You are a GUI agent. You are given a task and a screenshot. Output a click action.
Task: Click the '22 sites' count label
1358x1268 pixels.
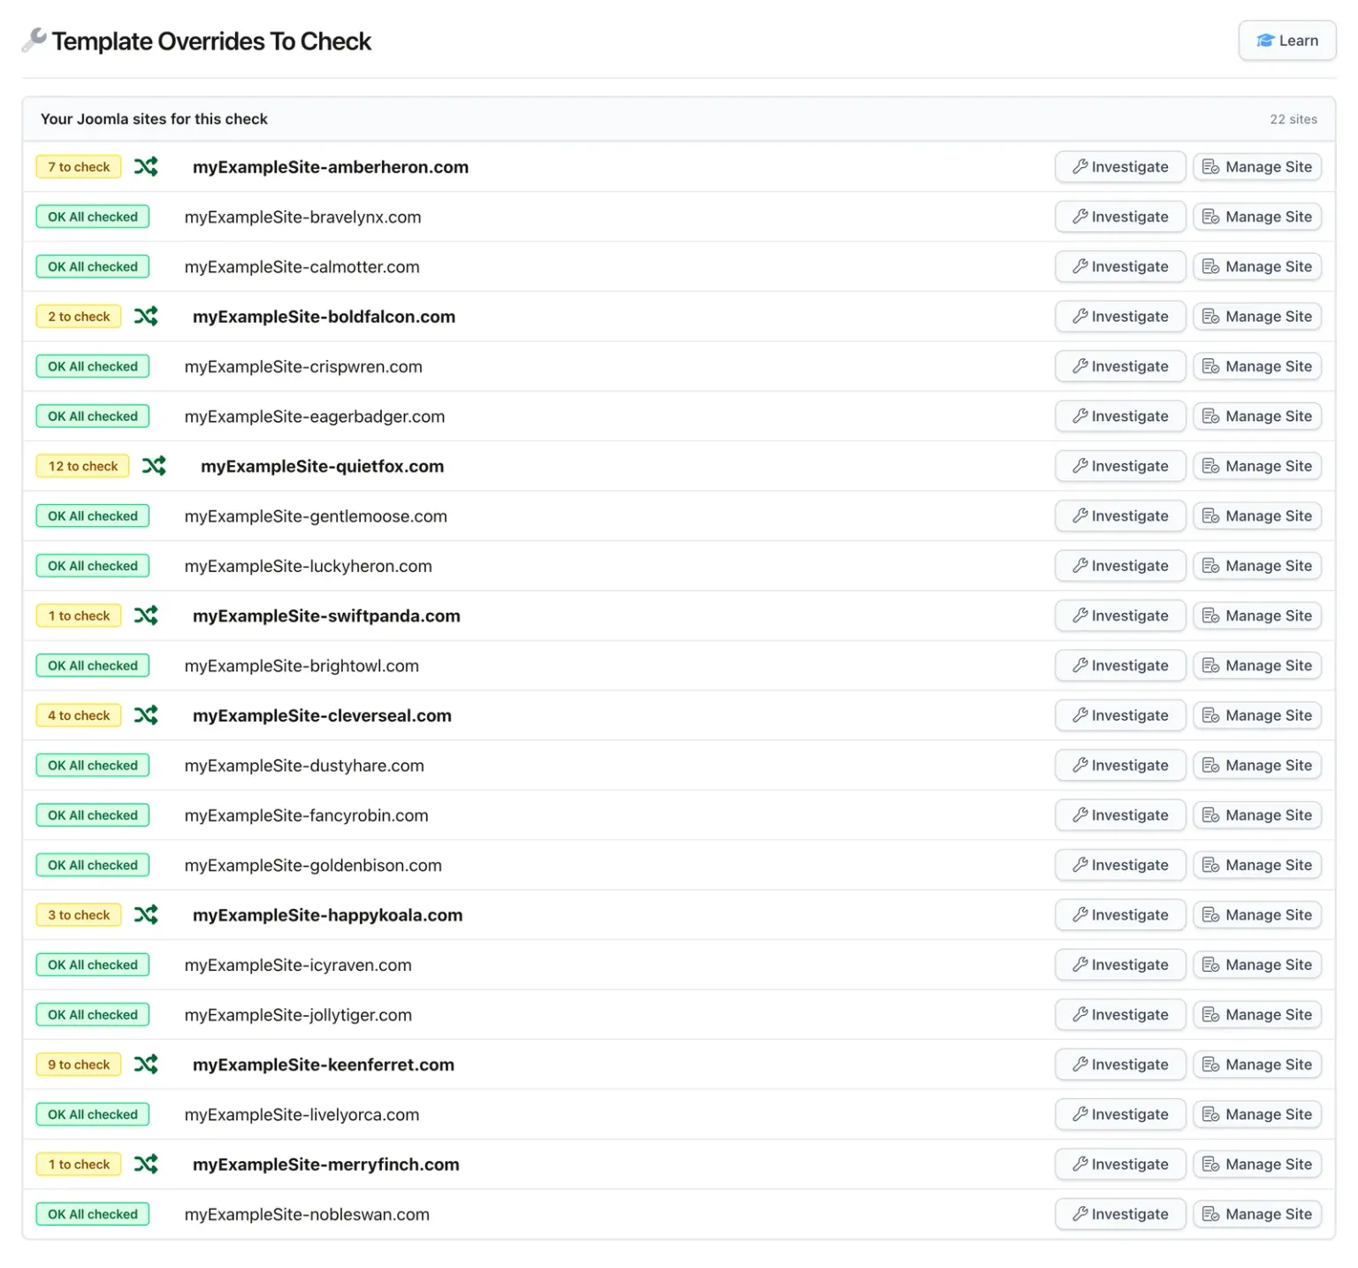point(1293,119)
